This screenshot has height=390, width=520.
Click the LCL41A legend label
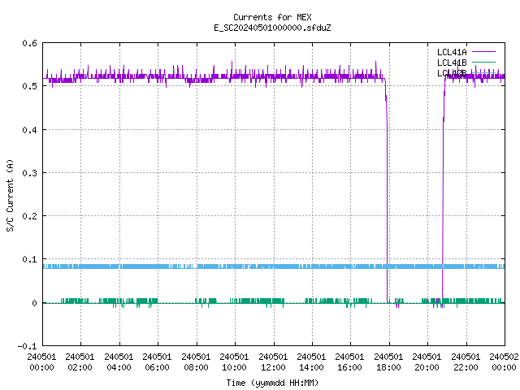452,52
